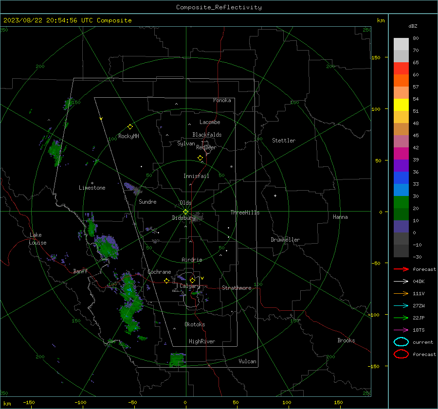Click the Calgary city label
The width and height of the screenshot is (438, 409).
[x=190, y=286]
